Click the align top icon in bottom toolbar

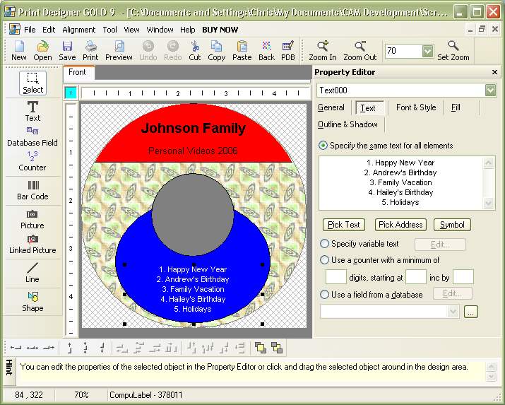click(x=70, y=348)
